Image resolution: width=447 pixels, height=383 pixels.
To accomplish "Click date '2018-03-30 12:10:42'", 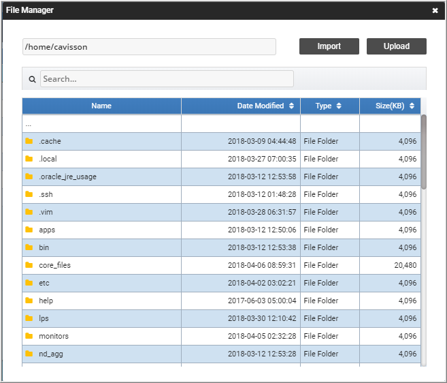I will click(x=262, y=318).
